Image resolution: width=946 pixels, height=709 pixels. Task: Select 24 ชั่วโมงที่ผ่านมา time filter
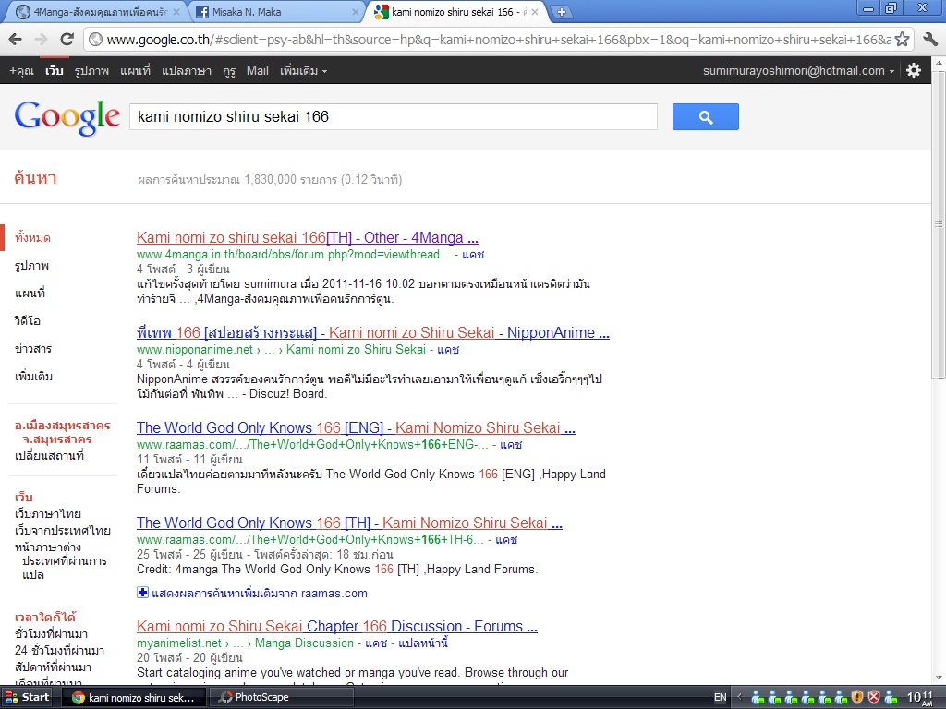(x=59, y=651)
